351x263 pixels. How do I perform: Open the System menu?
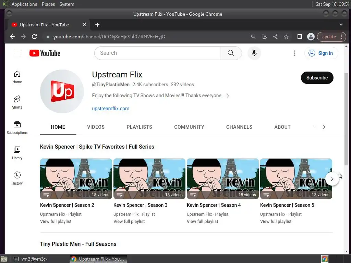(x=67, y=4)
